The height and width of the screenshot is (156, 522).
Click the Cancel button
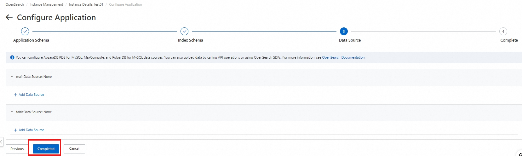[74, 149]
